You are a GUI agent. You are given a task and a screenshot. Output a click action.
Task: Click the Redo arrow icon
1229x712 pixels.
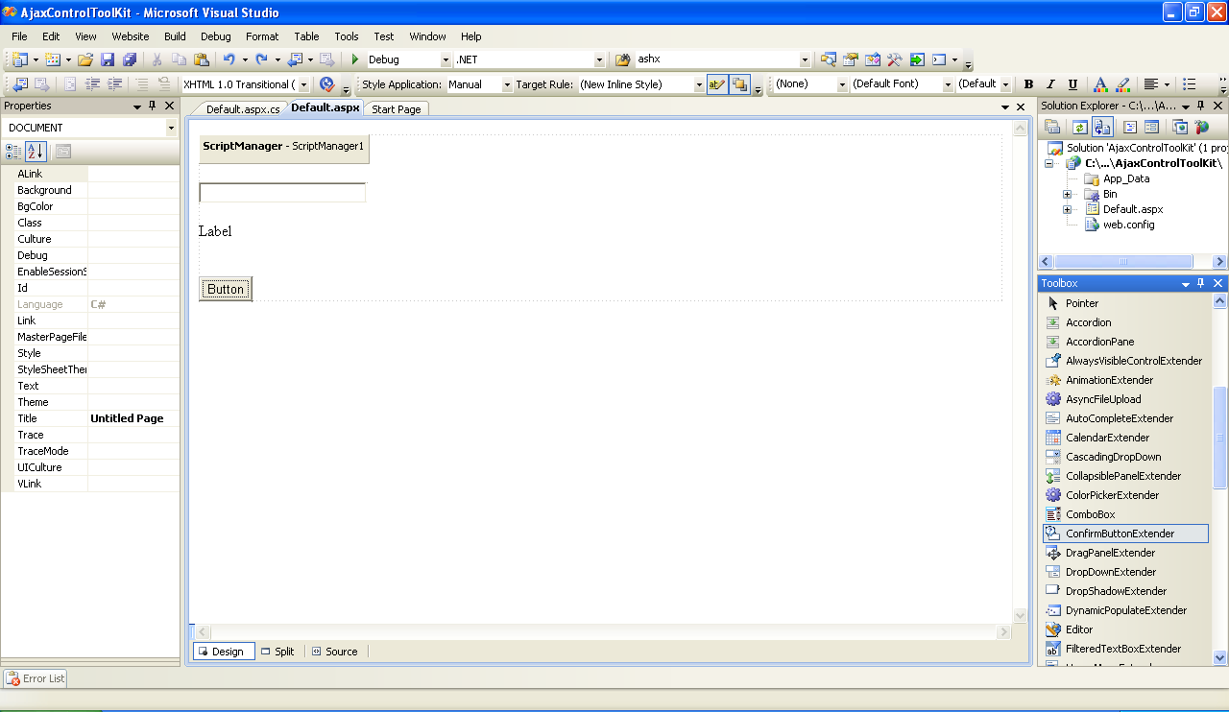[x=261, y=59]
